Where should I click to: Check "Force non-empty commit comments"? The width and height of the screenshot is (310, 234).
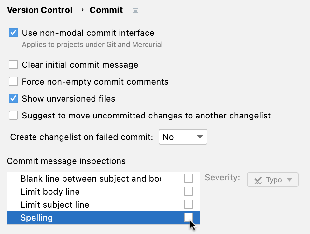point(13,81)
